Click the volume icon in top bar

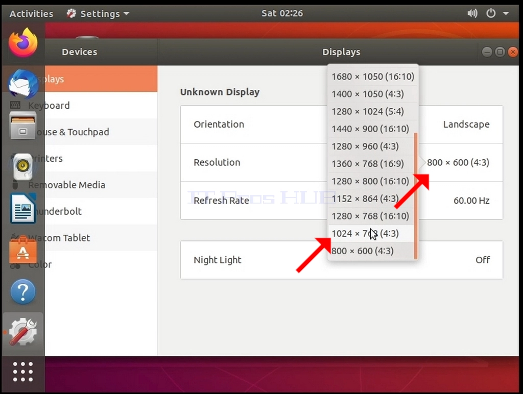(x=472, y=13)
